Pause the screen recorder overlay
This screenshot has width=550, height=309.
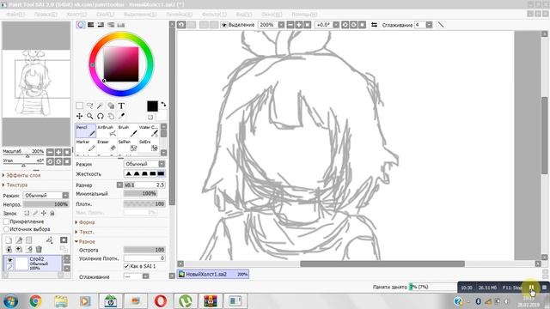pos(531,288)
